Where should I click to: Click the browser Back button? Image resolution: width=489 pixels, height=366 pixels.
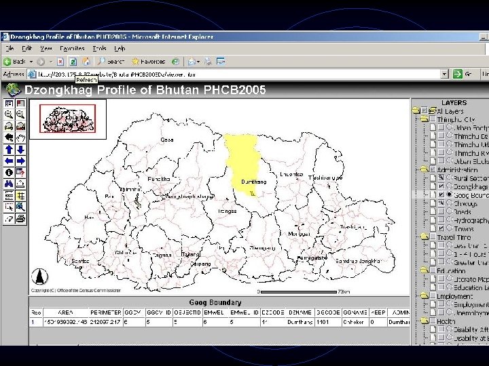15,62
